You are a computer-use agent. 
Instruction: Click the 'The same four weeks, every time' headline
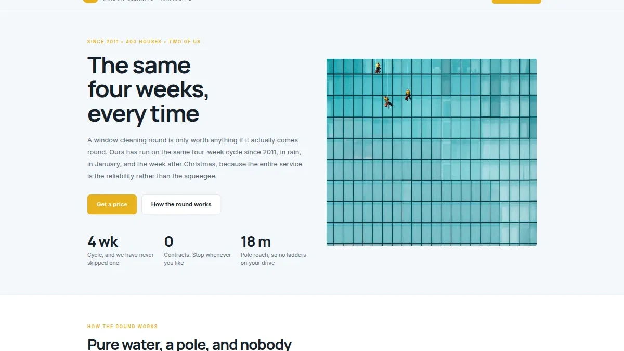148,89
